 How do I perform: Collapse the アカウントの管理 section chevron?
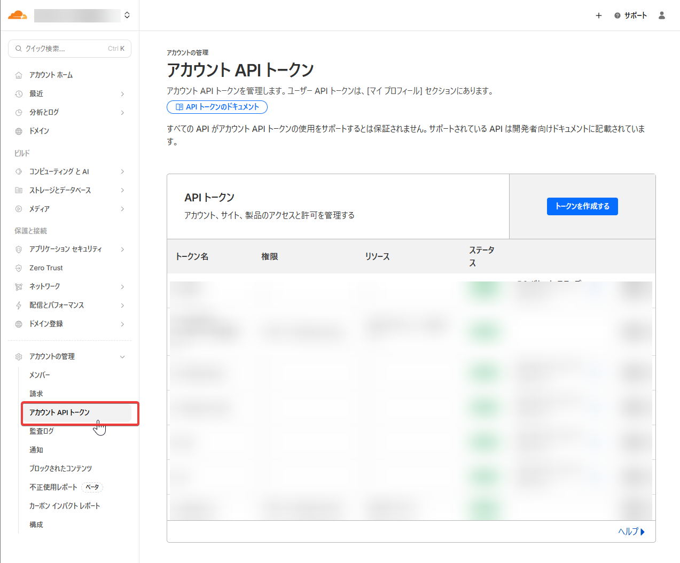pos(122,357)
